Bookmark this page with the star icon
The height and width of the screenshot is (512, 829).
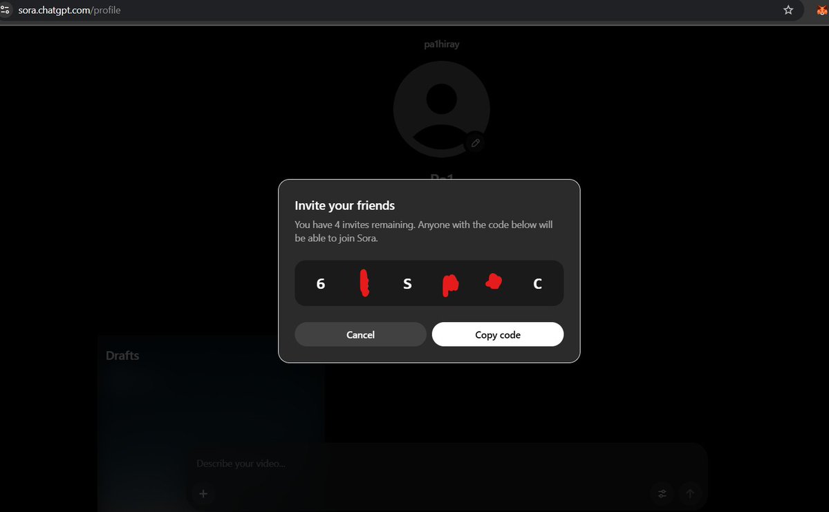[788, 10]
